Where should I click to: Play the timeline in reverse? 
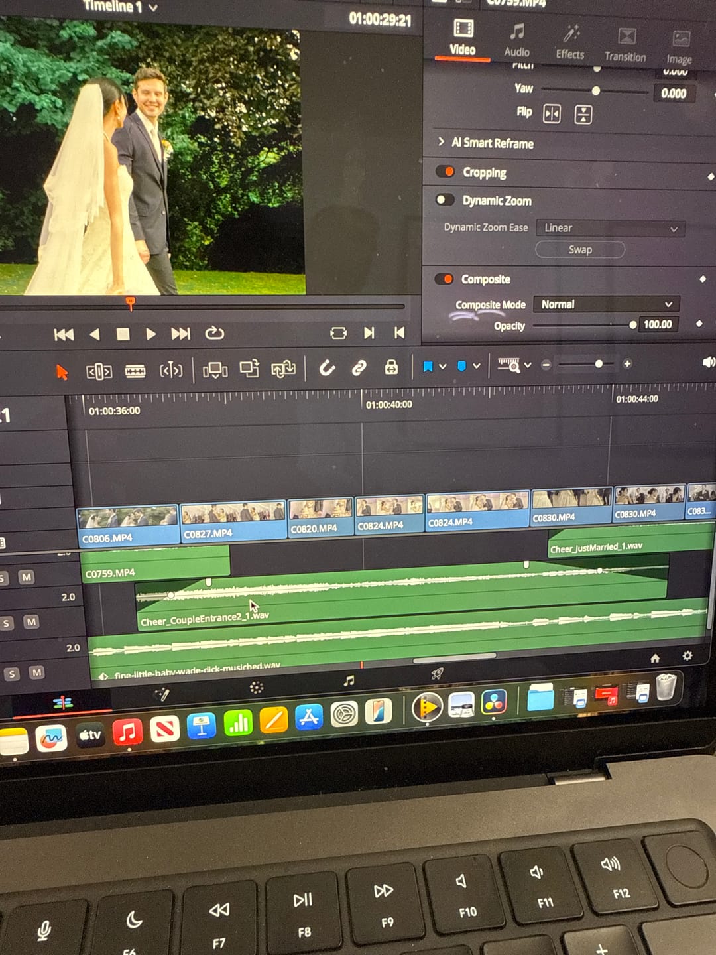[95, 334]
